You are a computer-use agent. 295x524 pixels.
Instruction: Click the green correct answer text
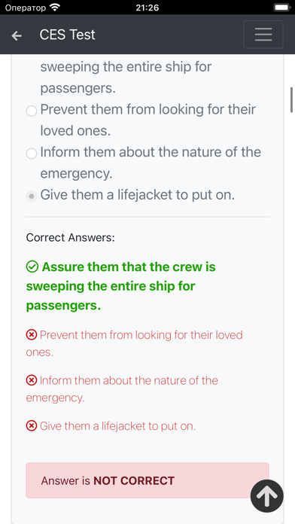(x=121, y=286)
